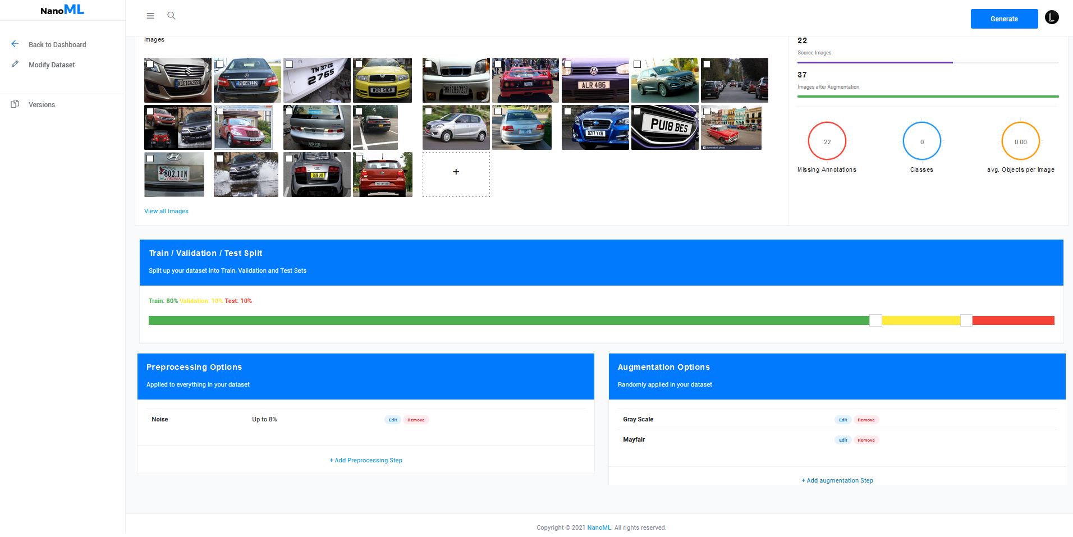Open the silver Audi R8 thumbnail
1073x537 pixels.
tap(317, 175)
